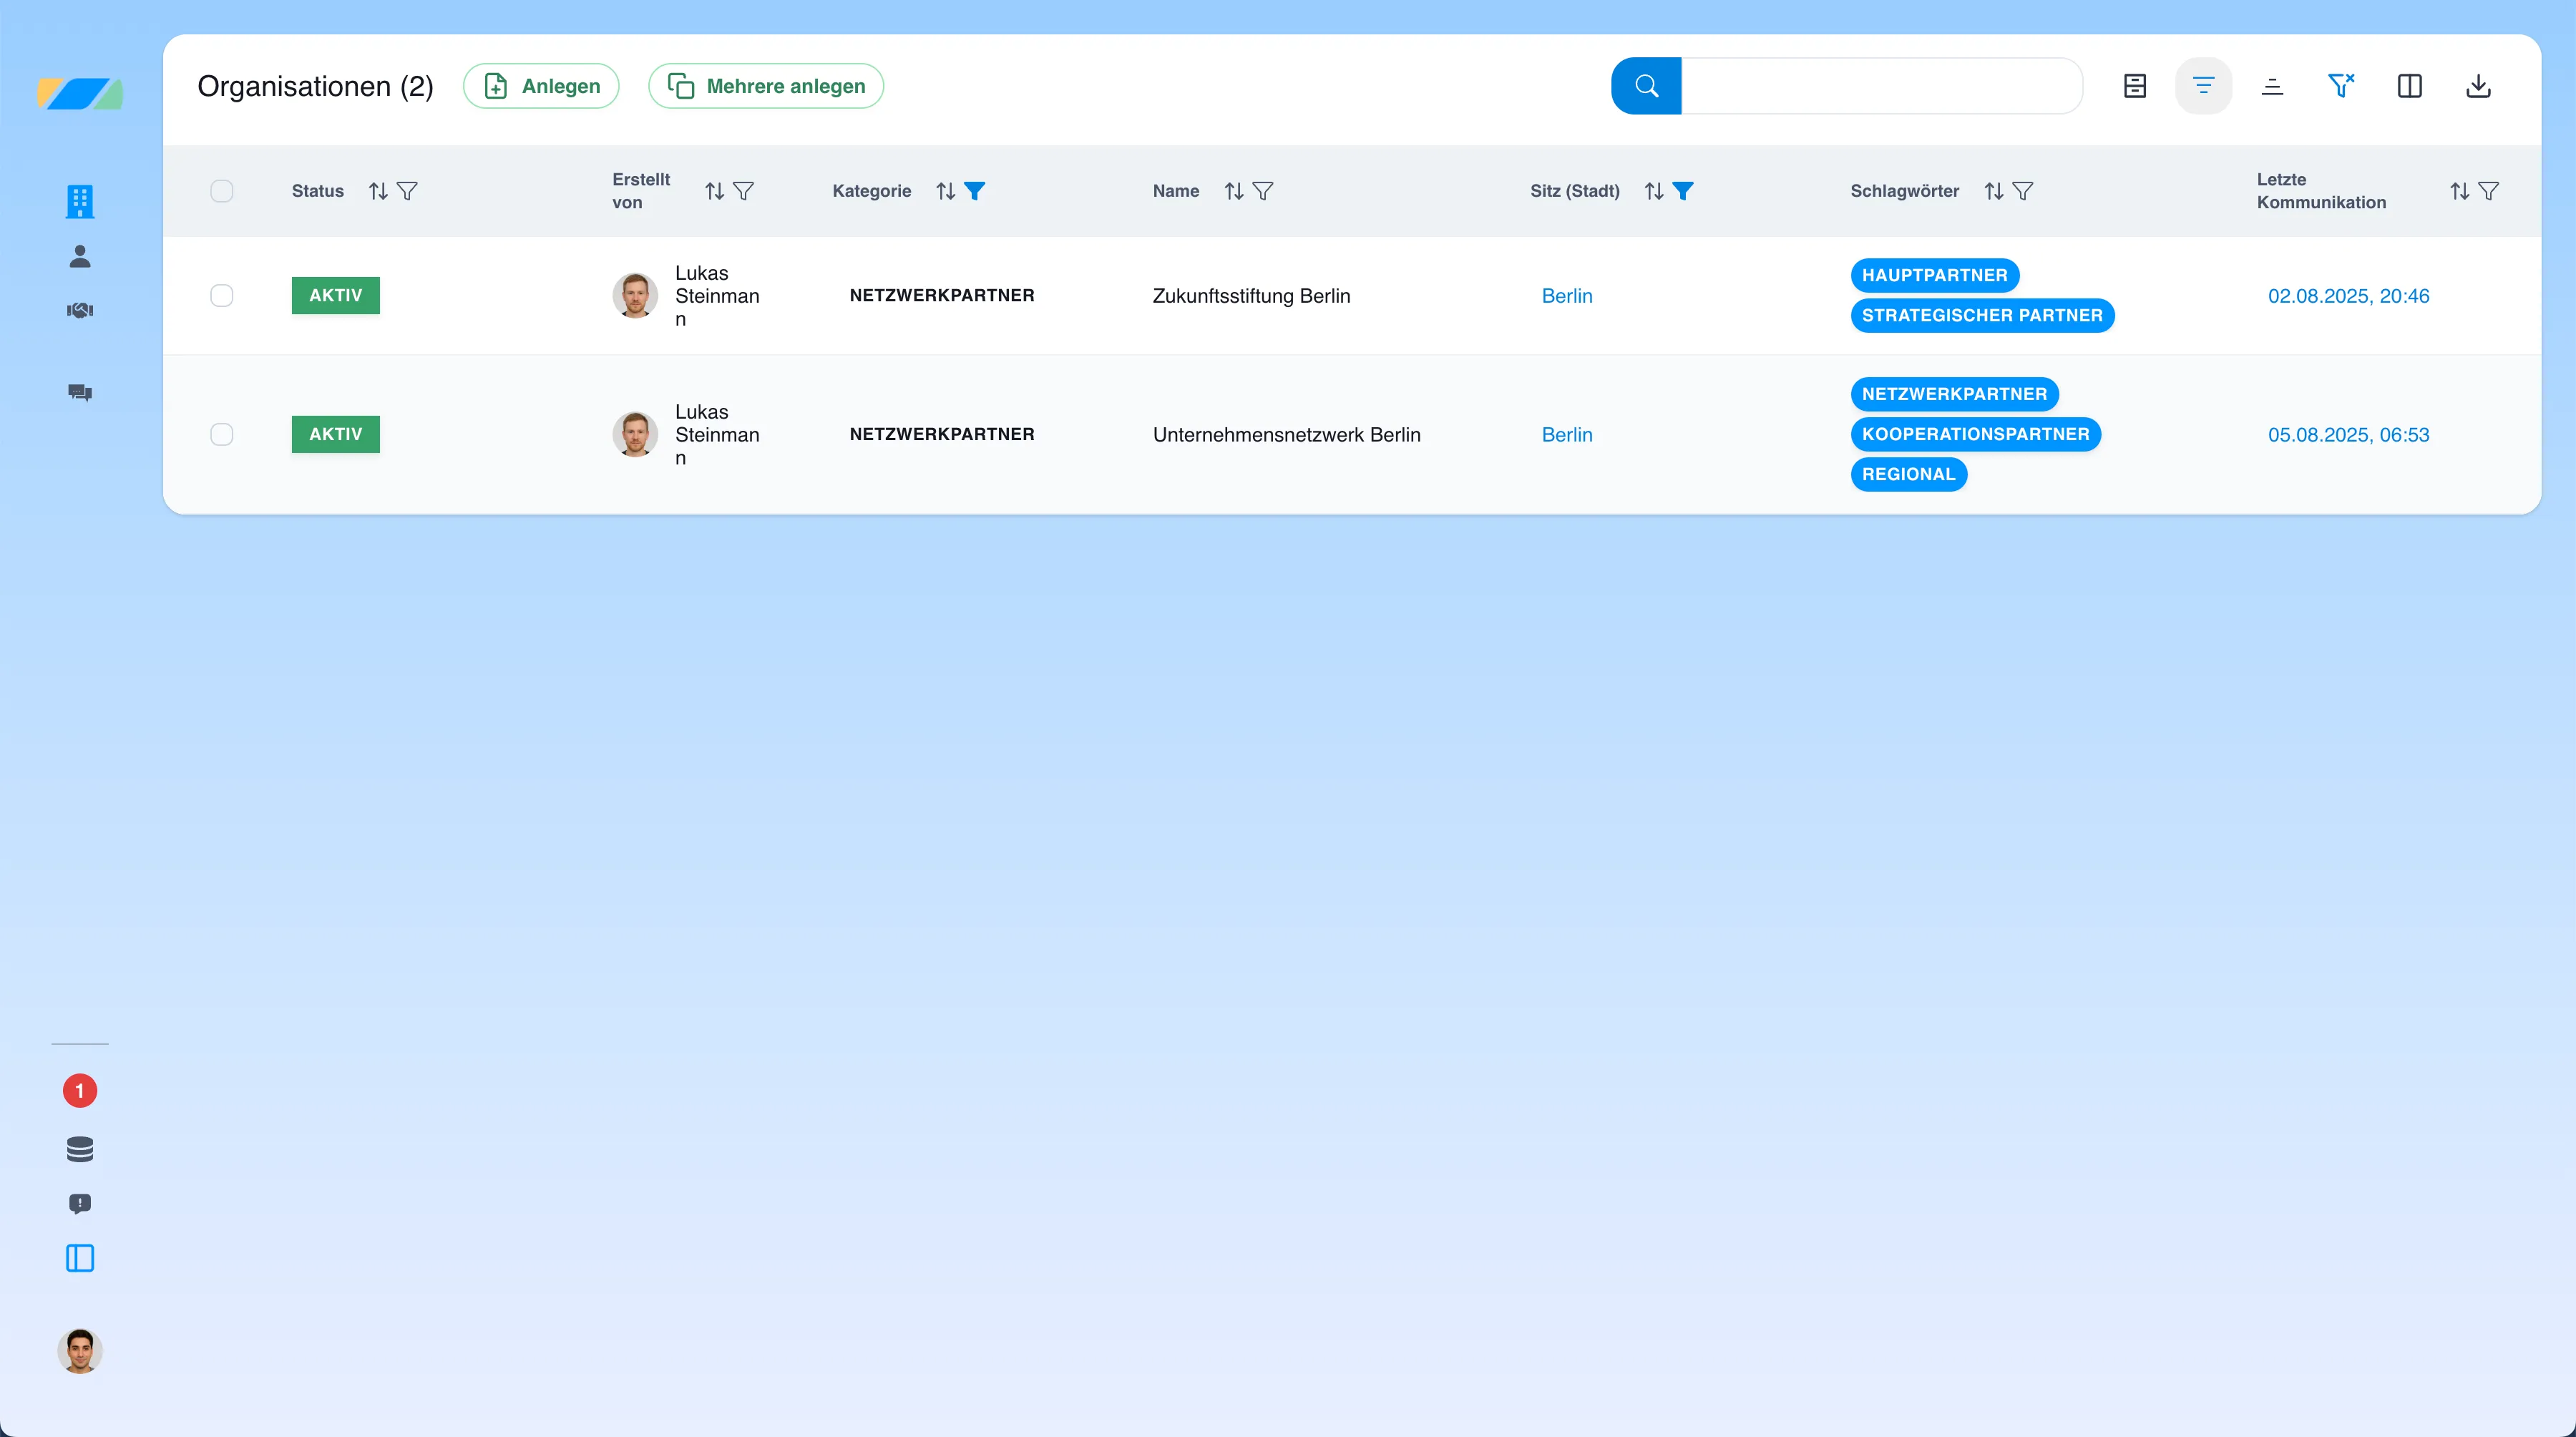Click NETZWERKPARTNER category of Unternehmensnetzwerk Berlin
The height and width of the screenshot is (1437, 2576).
tap(942, 434)
